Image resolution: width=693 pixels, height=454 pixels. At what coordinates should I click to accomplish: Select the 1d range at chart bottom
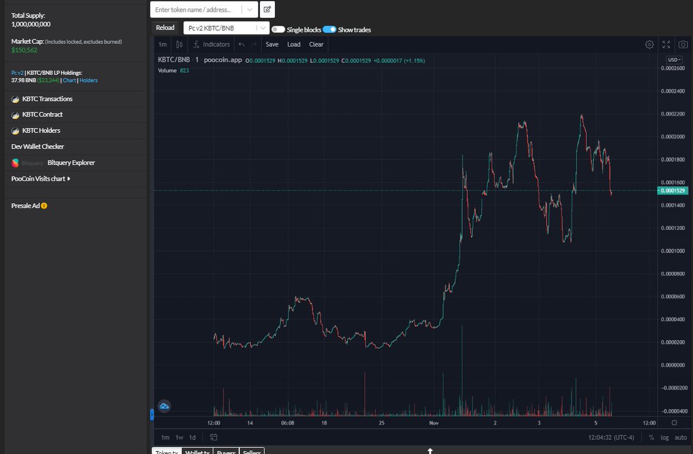(x=193, y=437)
